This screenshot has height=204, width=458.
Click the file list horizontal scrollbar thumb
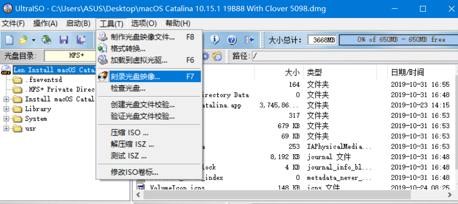click(x=276, y=195)
